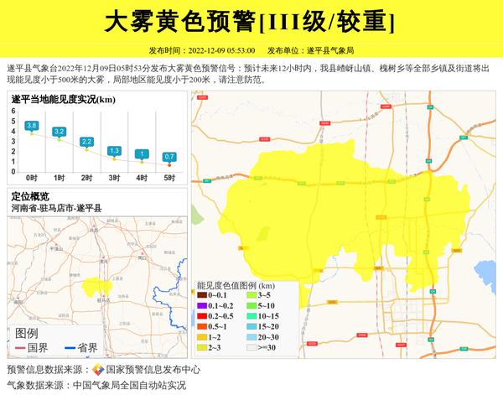The width and height of the screenshot is (503, 395).
Task: Click the 2时 axis label
Action: (86, 178)
